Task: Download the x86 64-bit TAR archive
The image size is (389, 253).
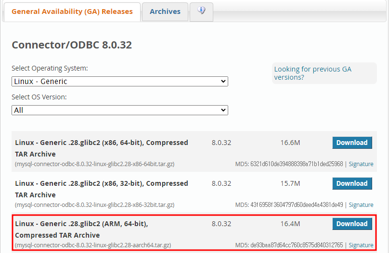Action: click(352, 143)
